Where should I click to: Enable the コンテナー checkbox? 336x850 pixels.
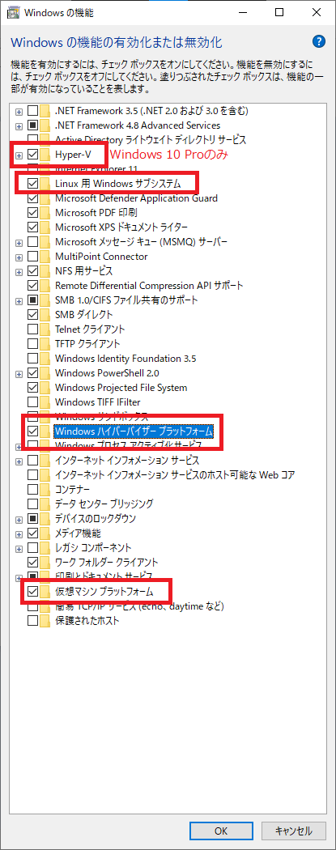pyautogui.click(x=32, y=490)
